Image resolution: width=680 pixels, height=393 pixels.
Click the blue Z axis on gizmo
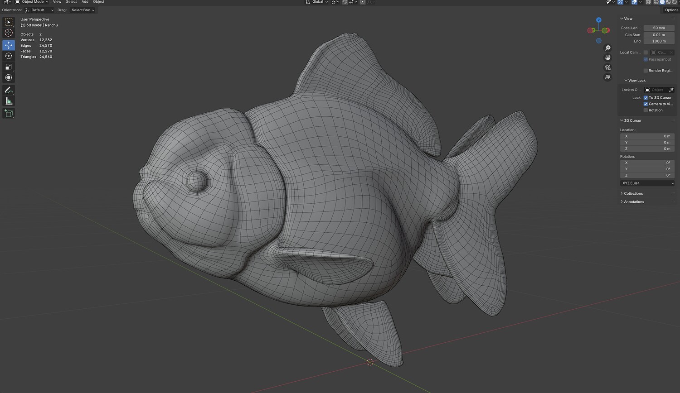[599, 20]
